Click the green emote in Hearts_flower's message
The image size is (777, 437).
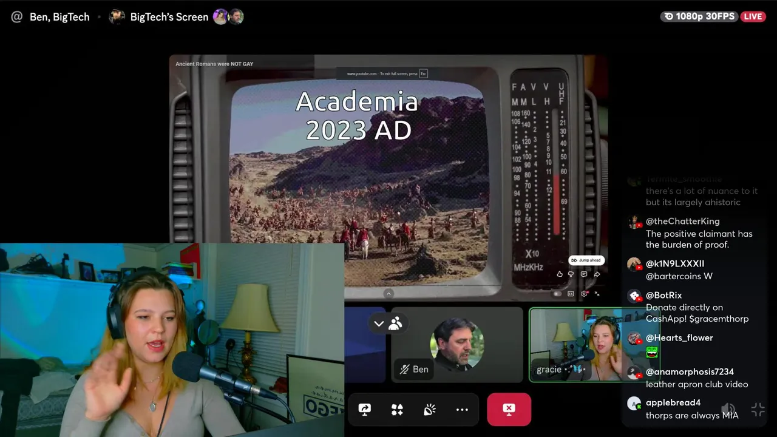(x=652, y=351)
